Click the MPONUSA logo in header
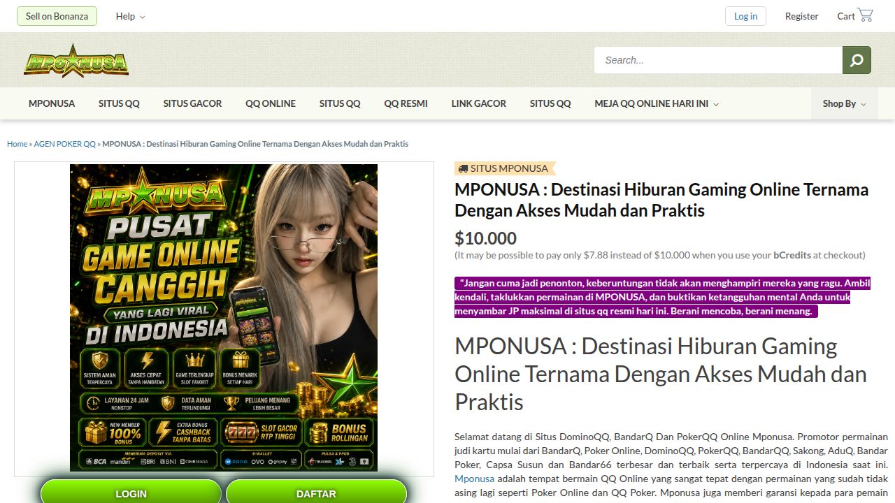 (x=76, y=61)
